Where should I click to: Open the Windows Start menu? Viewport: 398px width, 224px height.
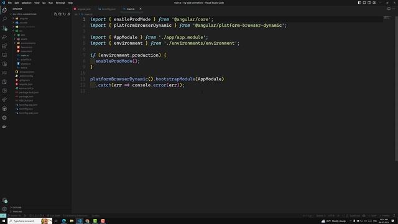pos(4,221)
